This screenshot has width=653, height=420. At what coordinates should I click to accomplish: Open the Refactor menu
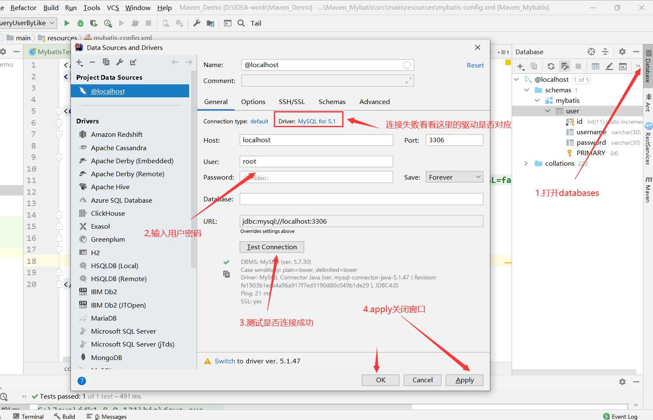point(23,8)
